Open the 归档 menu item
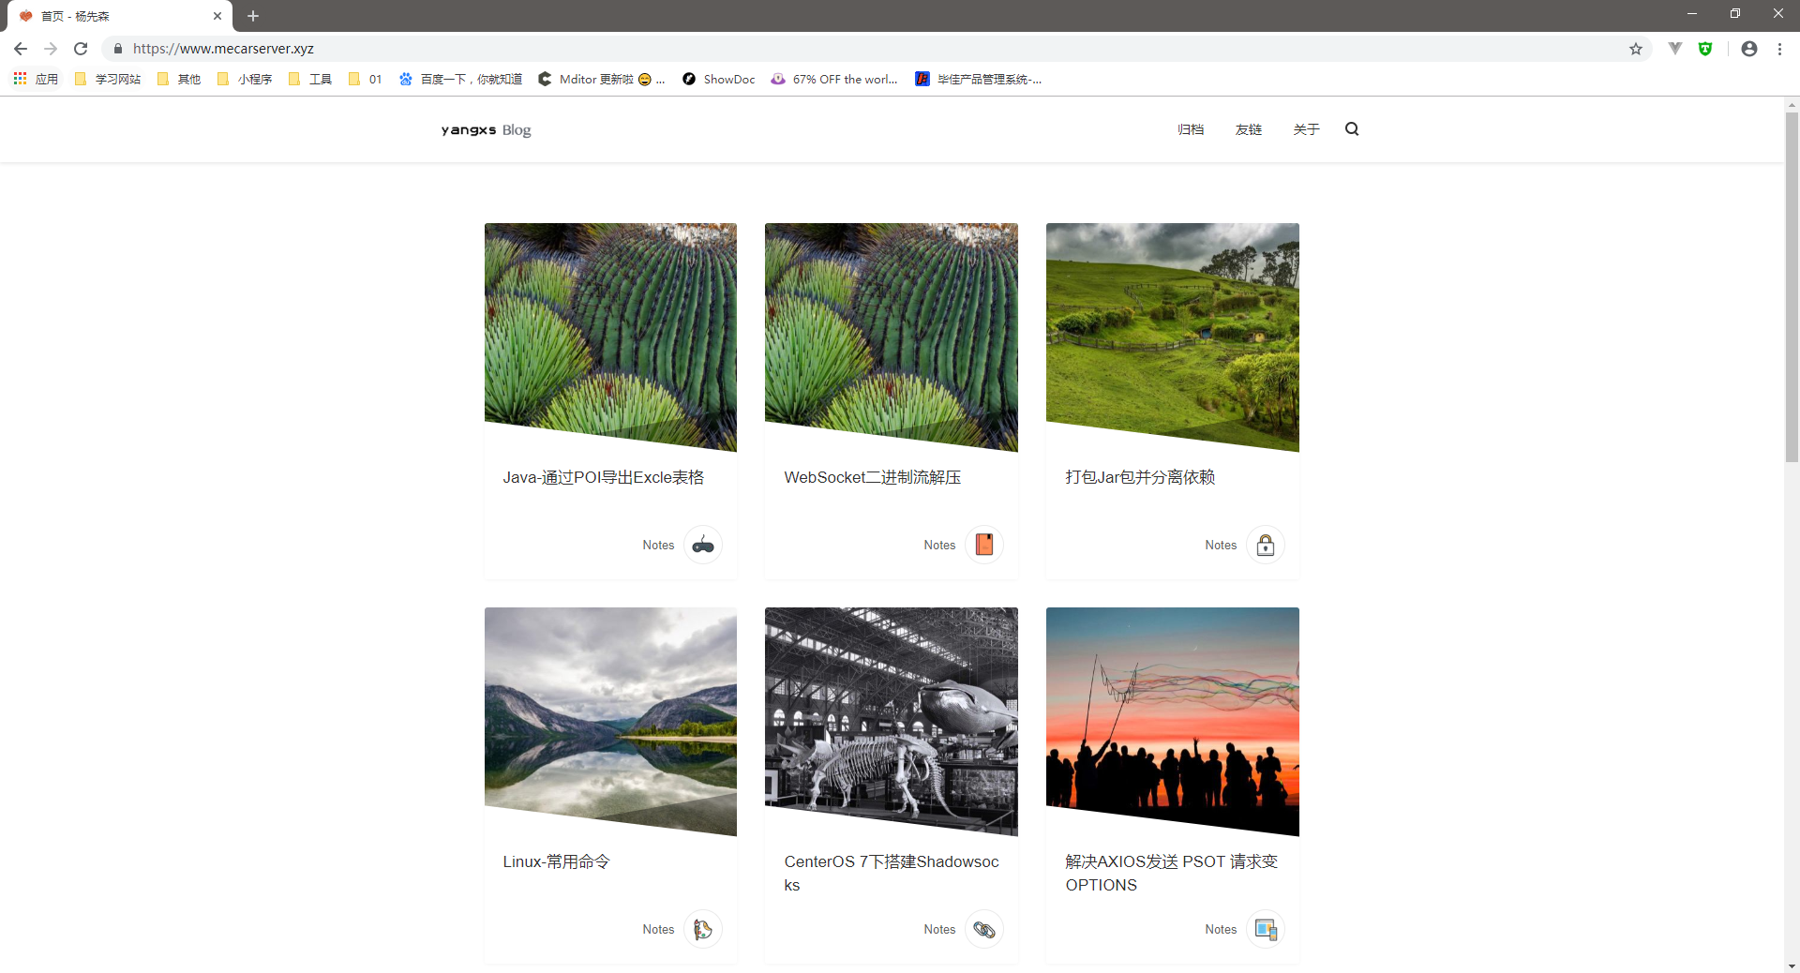The image size is (1800, 973). [1191, 129]
